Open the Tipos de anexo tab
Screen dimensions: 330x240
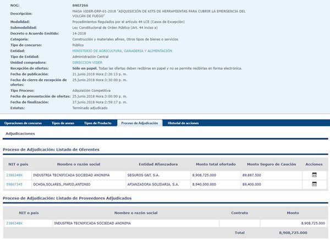[x=62, y=123]
